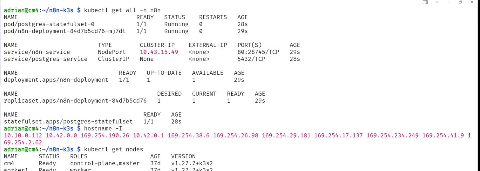The height and width of the screenshot is (171, 480).
Task: Minimize the terminal window
Action: (x=449, y=2)
